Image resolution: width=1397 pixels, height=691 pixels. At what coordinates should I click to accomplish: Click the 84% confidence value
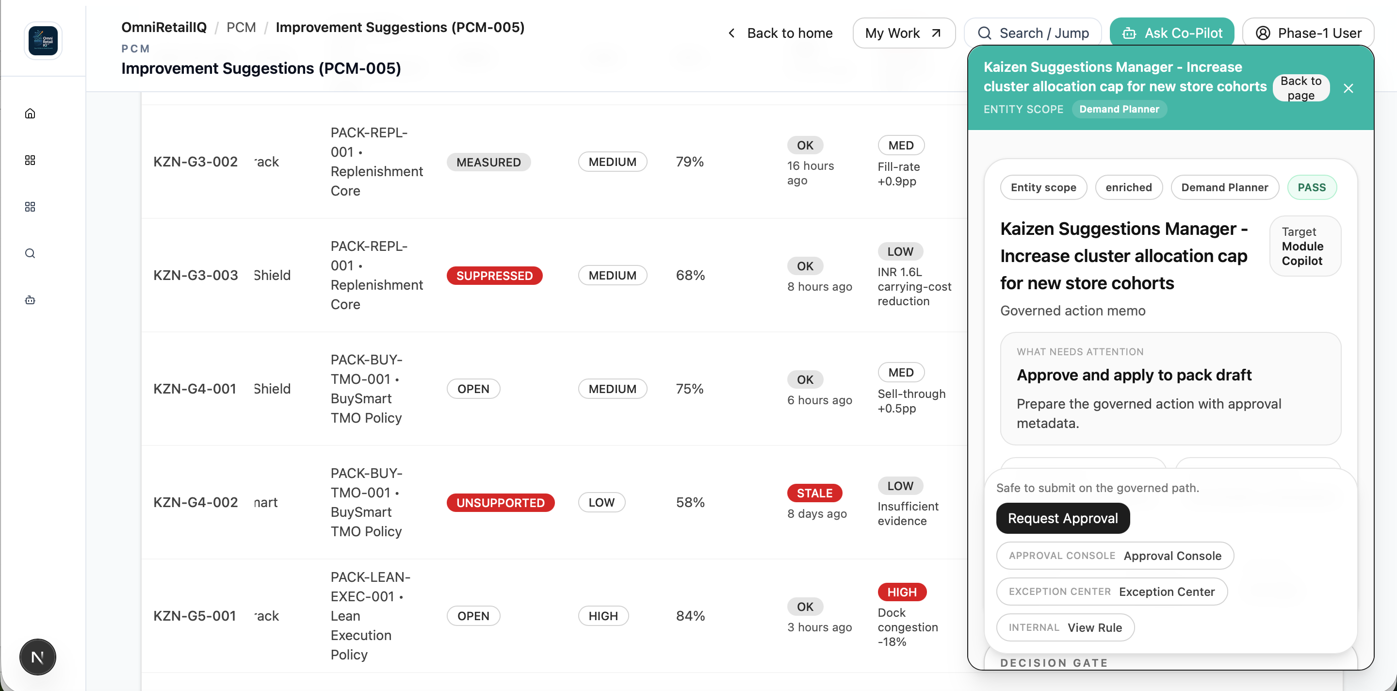[x=690, y=616]
